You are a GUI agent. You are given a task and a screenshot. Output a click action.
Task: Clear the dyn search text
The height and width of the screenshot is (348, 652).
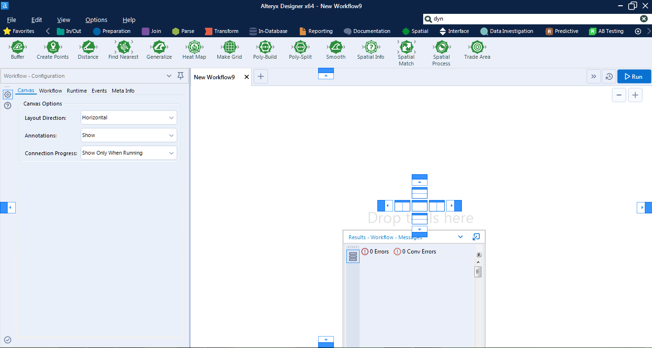click(x=644, y=19)
